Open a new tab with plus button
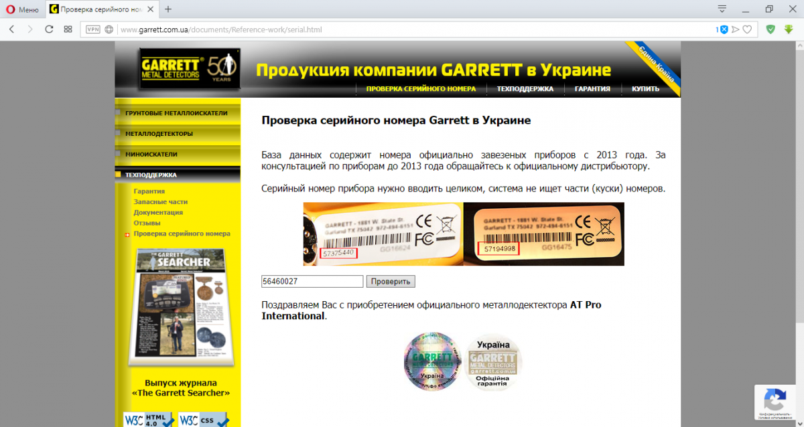The width and height of the screenshot is (804, 427). pos(168,9)
